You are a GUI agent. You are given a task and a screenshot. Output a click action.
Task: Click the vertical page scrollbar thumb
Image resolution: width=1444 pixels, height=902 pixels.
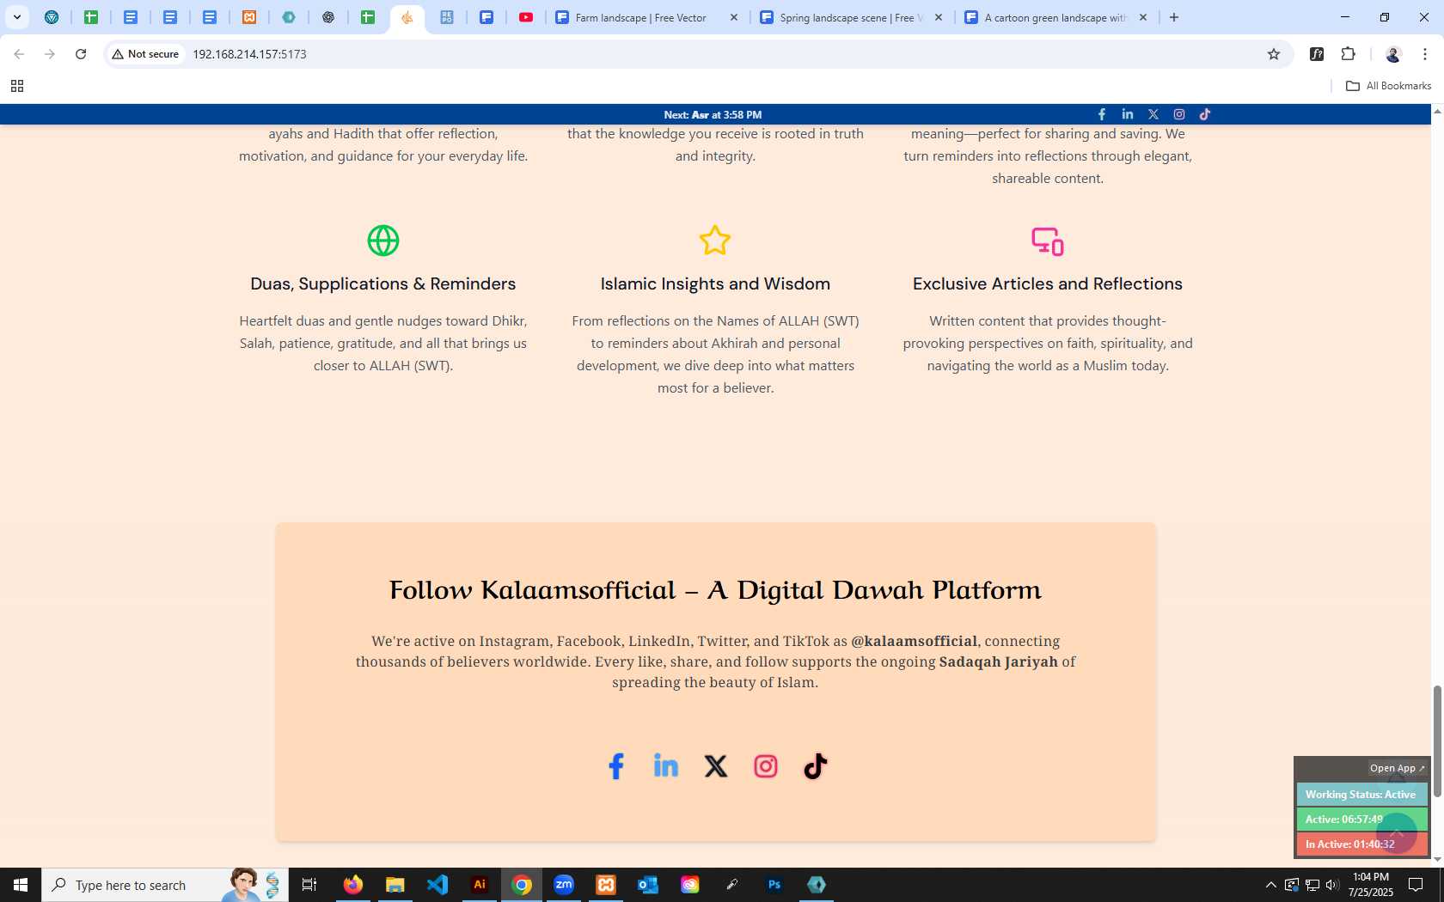click(x=1437, y=741)
